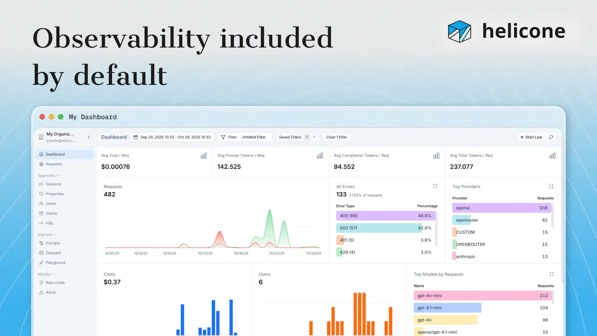Viewport: 597px width, 336px height.
Task: Click chart icon on Avg Completion Tokens card
Action: click(436, 155)
